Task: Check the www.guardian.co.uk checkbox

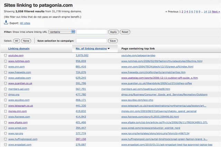Action: coord(6,83)
